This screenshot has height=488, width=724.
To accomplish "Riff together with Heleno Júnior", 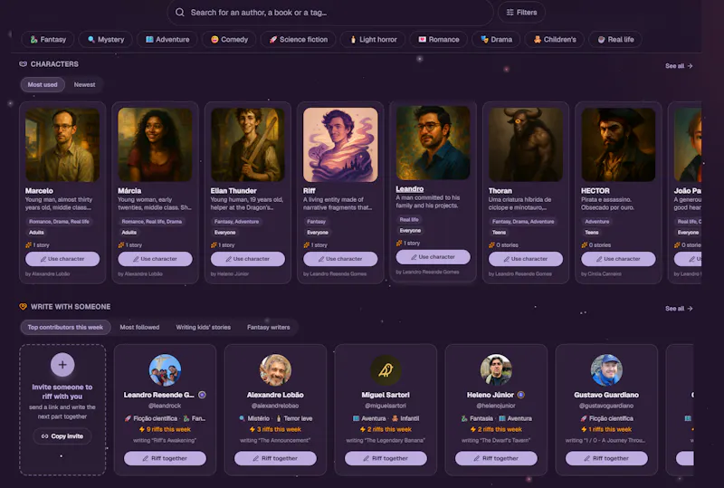I will 496,458.
